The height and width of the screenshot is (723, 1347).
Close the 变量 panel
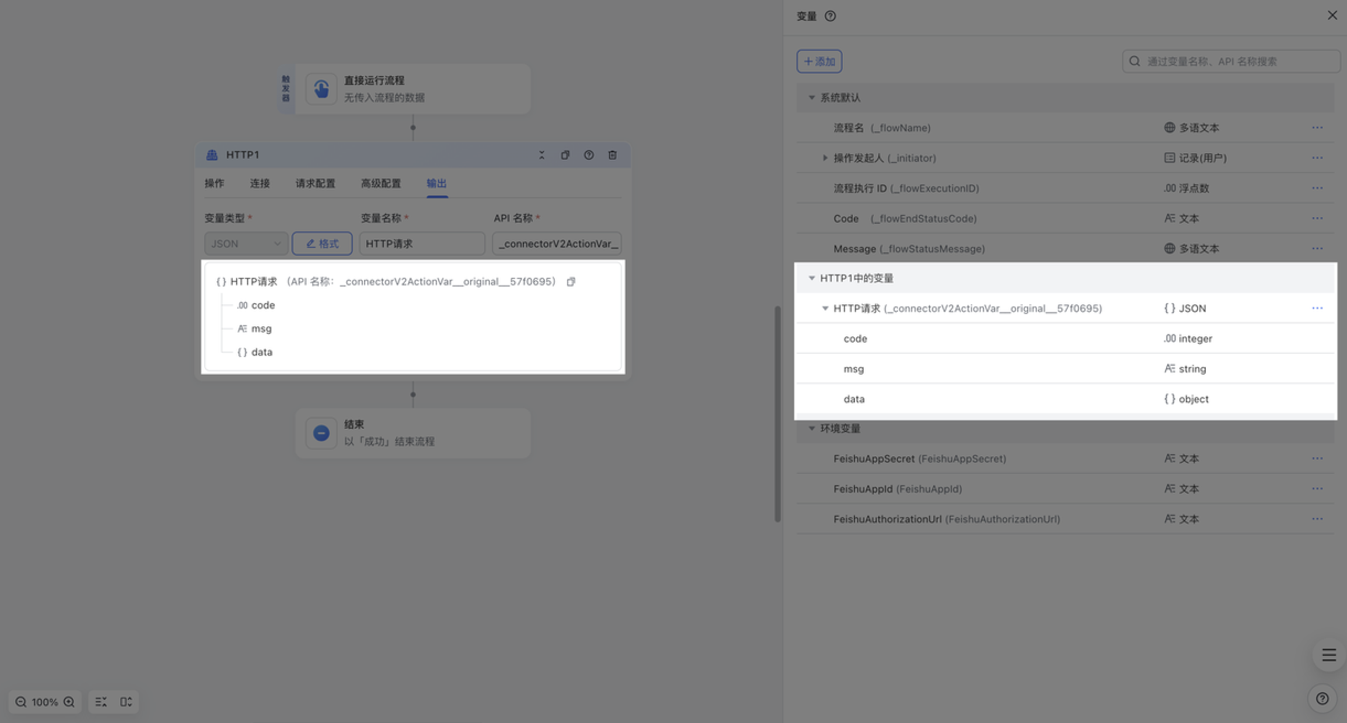coord(1332,15)
